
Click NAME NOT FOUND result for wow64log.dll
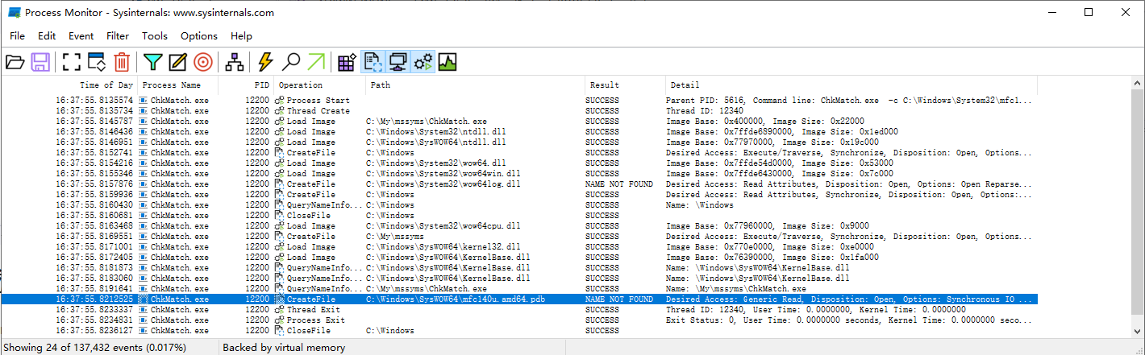(618, 184)
